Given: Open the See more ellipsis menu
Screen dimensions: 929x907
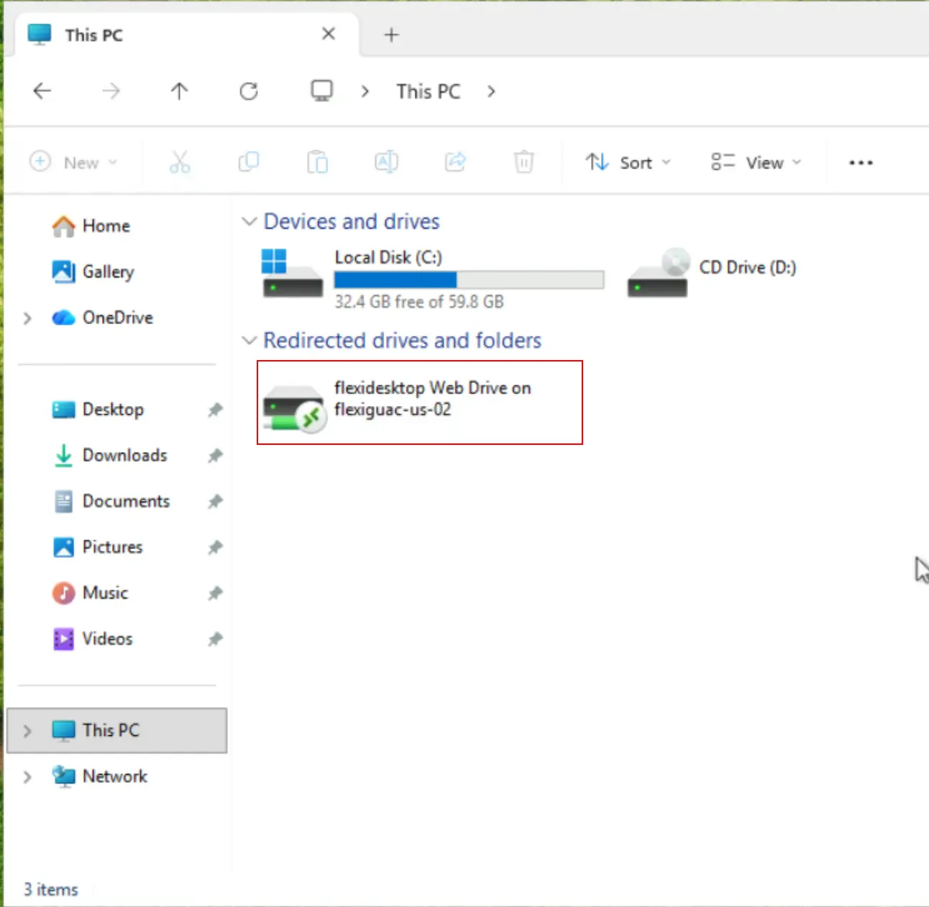Looking at the screenshot, I should [x=861, y=163].
